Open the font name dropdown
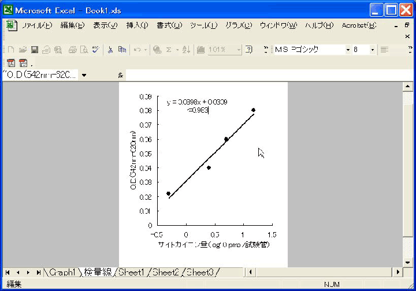Screen dimensions: 416x291 click(x=348, y=50)
